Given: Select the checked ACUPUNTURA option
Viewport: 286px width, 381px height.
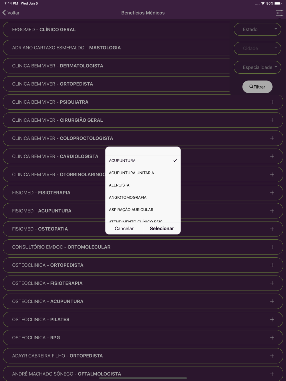Looking at the screenshot, I should [143, 161].
